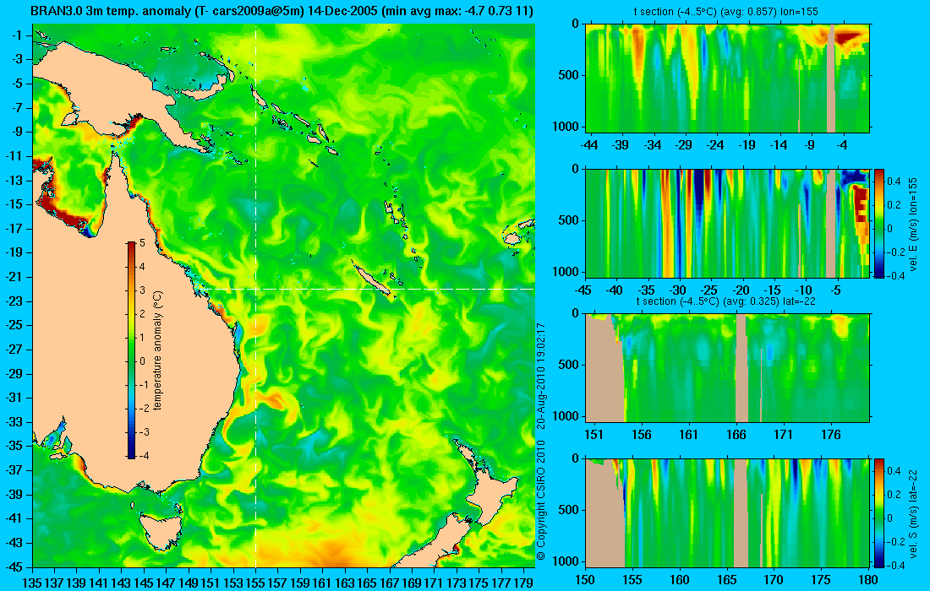Open the lon=155 temperature section plot

(728, 79)
